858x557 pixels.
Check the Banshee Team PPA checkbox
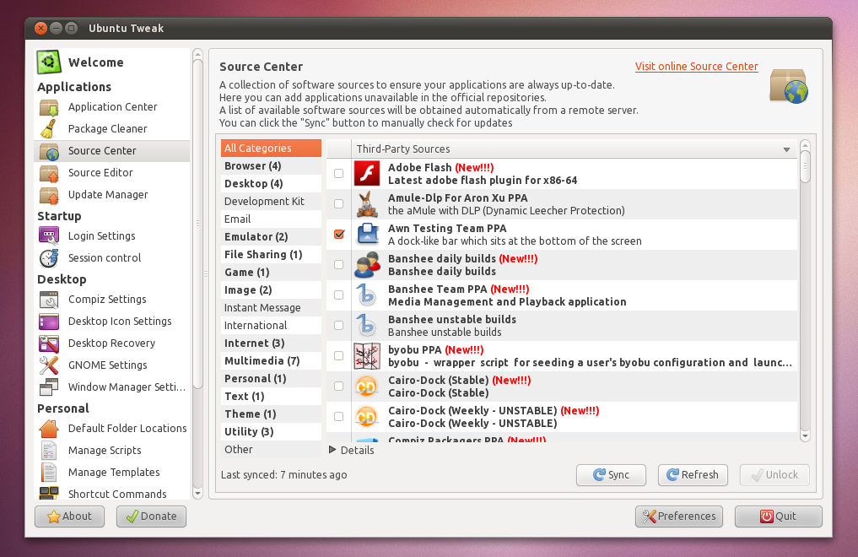[x=338, y=295]
